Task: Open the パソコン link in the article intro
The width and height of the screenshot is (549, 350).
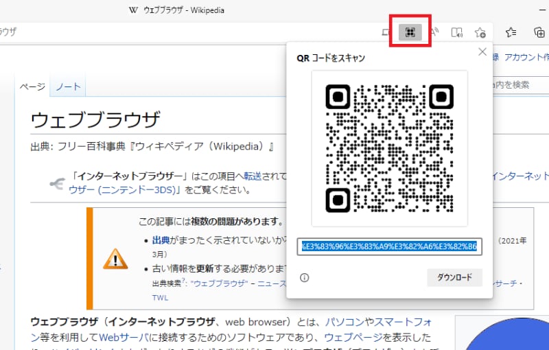Action: tap(343, 321)
